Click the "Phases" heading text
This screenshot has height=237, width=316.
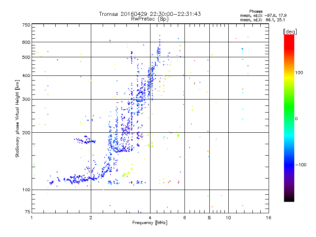(256, 11)
